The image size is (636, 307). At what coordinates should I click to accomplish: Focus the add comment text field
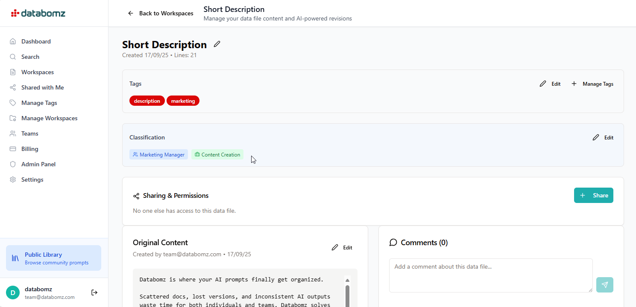pos(490,275)
